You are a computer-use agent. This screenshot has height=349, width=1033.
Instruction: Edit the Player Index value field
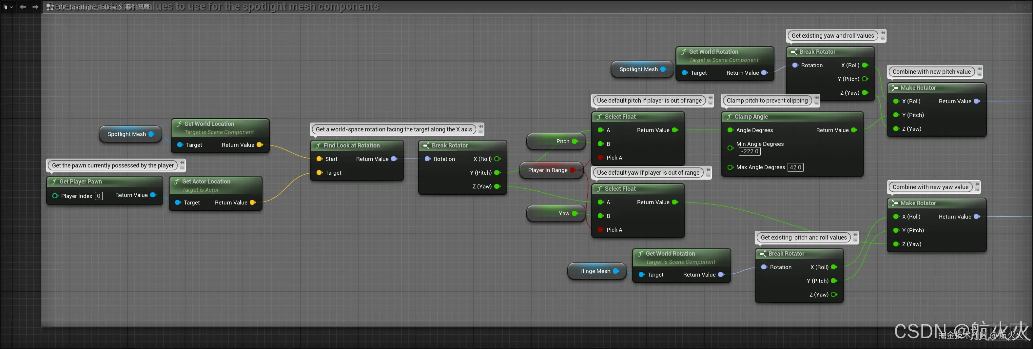coord(99,196)
